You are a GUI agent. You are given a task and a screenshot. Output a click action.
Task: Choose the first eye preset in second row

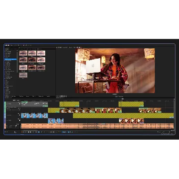coord(23,60)
